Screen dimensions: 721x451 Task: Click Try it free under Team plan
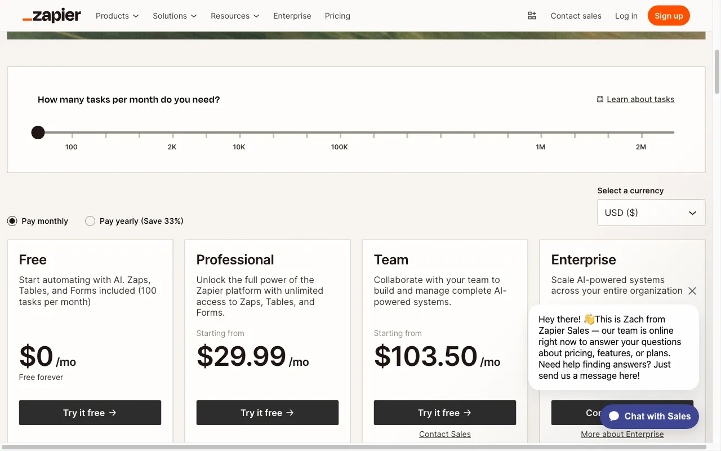445,413
